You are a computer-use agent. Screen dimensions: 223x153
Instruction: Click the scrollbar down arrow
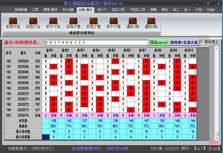point(217,138)
